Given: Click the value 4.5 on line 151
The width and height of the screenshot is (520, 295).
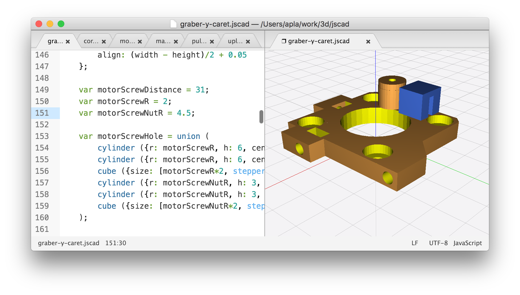Looking at the screenshot, I should tap(184, 113).
